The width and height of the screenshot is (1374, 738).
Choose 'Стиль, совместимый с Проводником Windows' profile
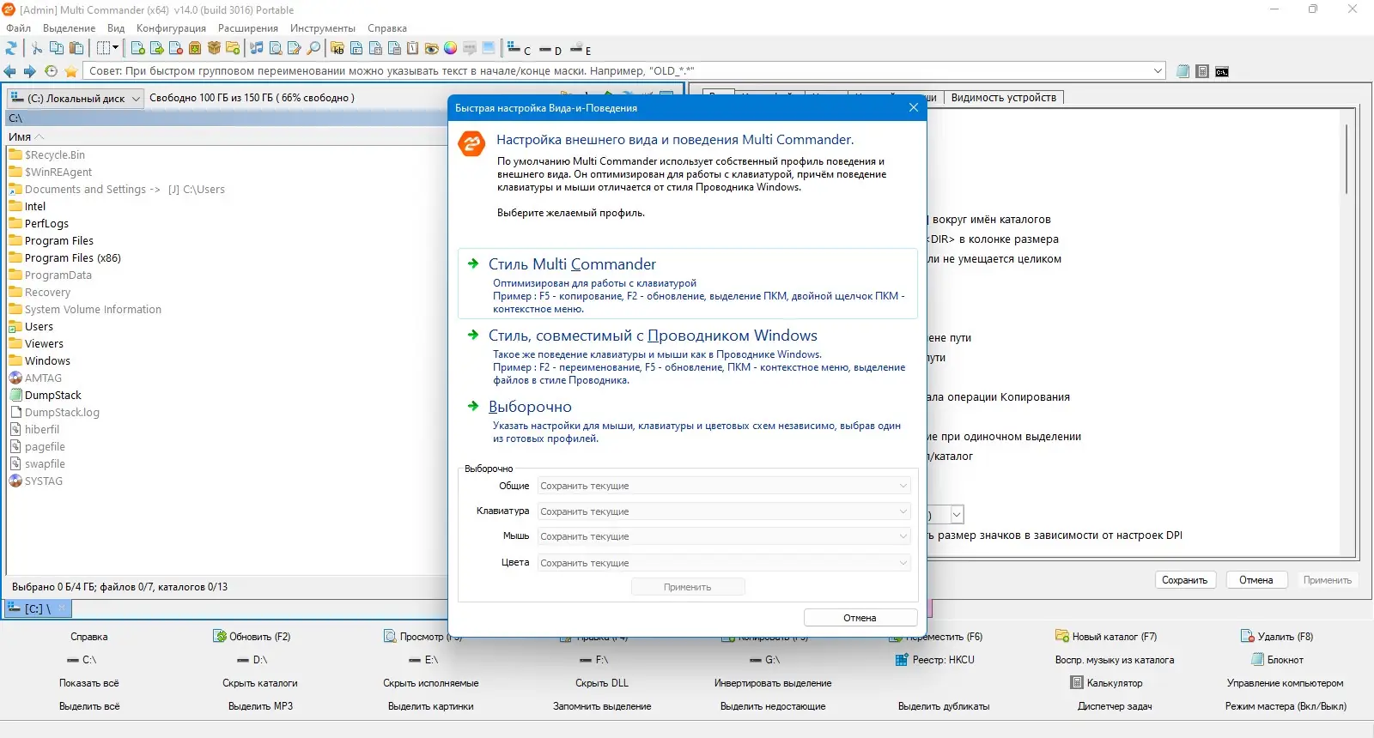688,355
